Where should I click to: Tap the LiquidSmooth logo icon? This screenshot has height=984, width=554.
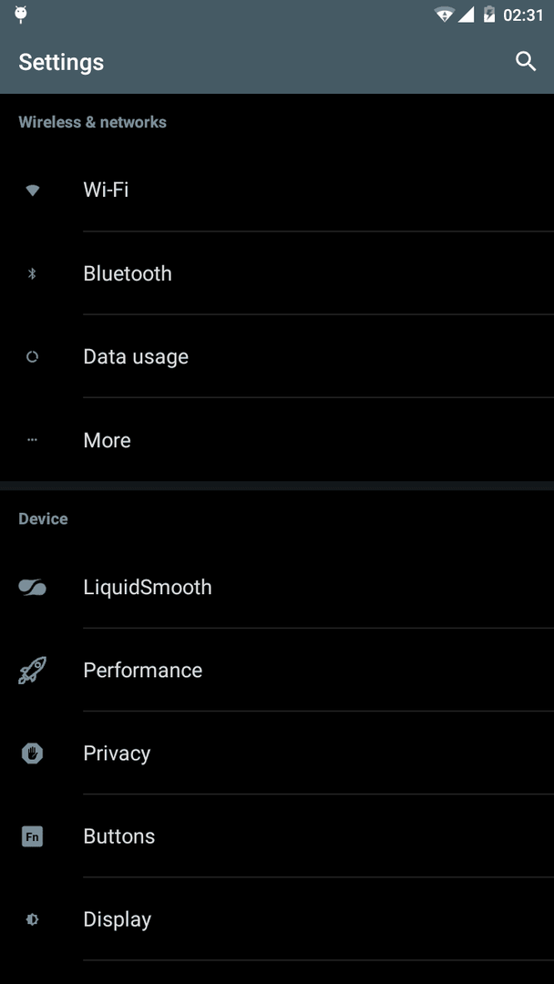tap(33, 587)
